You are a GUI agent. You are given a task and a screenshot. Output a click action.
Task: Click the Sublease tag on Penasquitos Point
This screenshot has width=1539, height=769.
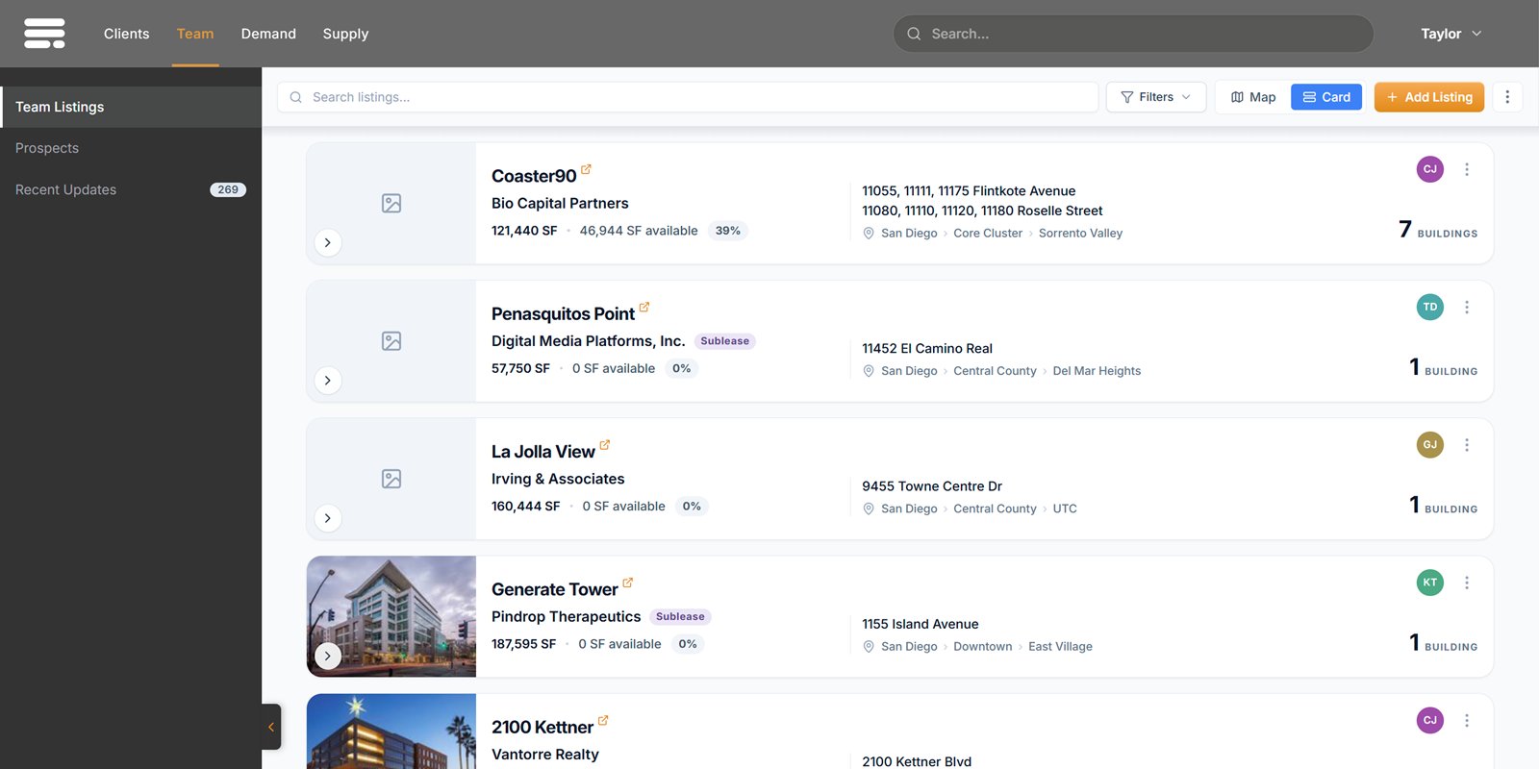(725, 341)
